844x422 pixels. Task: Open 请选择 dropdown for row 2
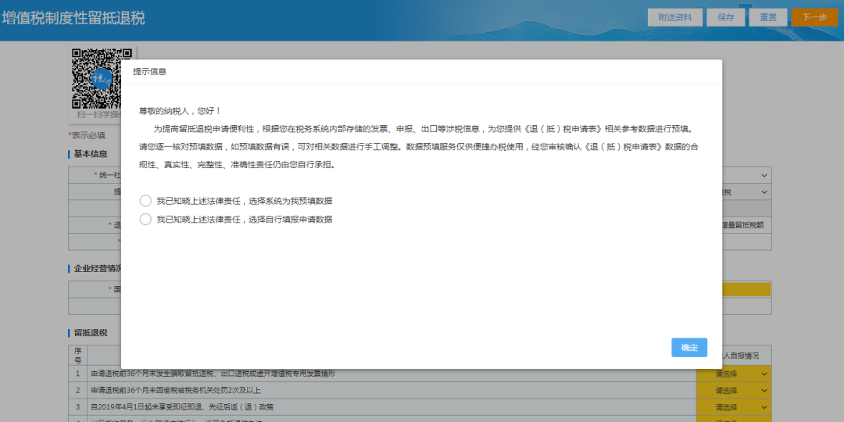(x=734, y=390)
